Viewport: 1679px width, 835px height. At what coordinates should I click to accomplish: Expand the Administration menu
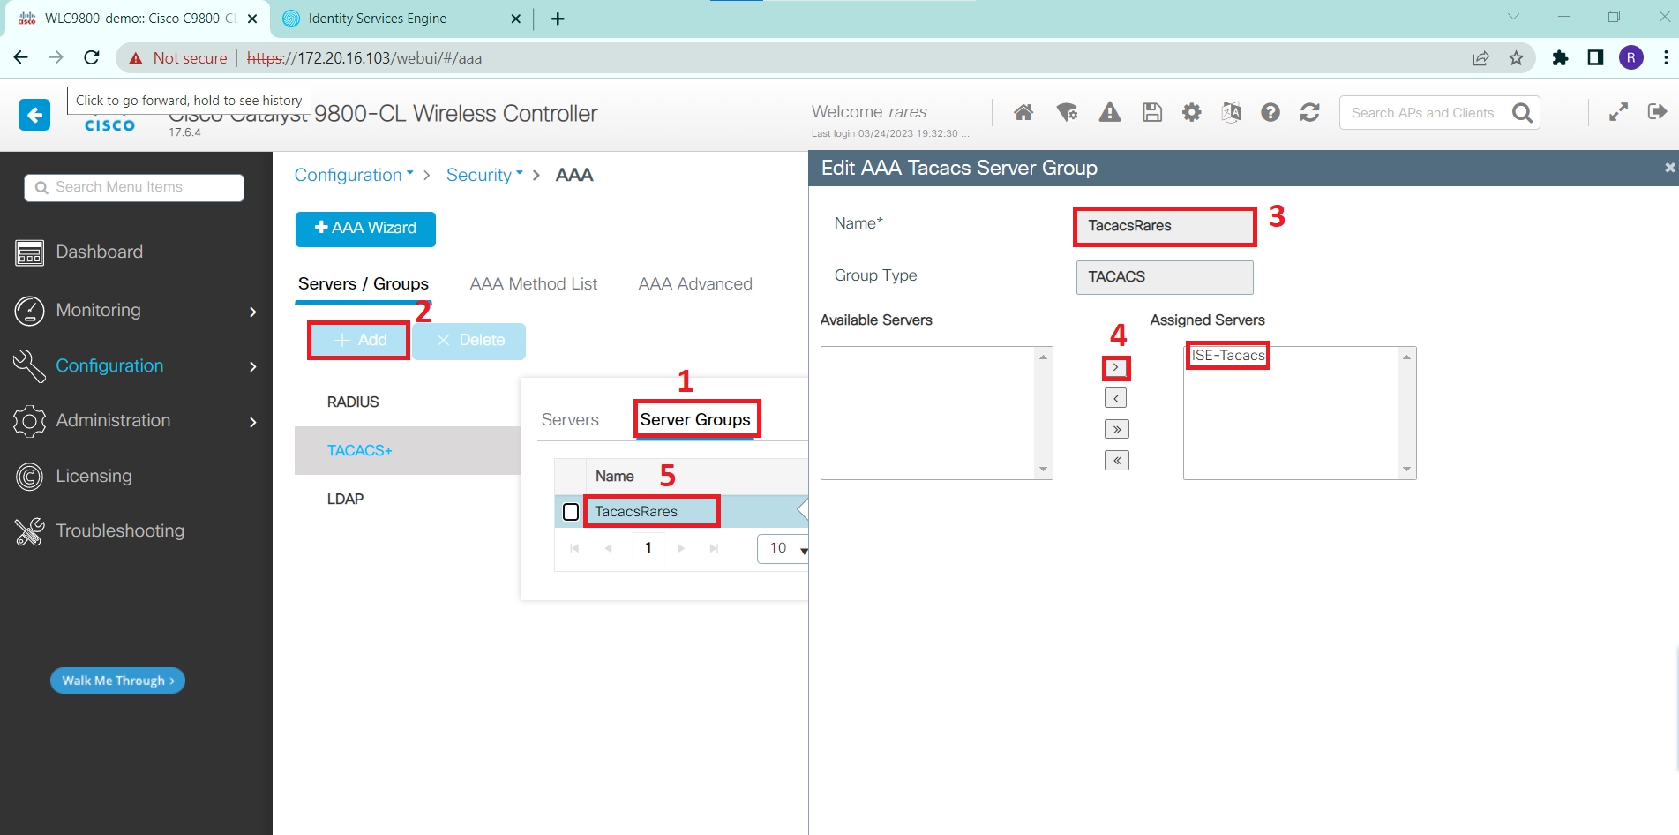point(136,421)
